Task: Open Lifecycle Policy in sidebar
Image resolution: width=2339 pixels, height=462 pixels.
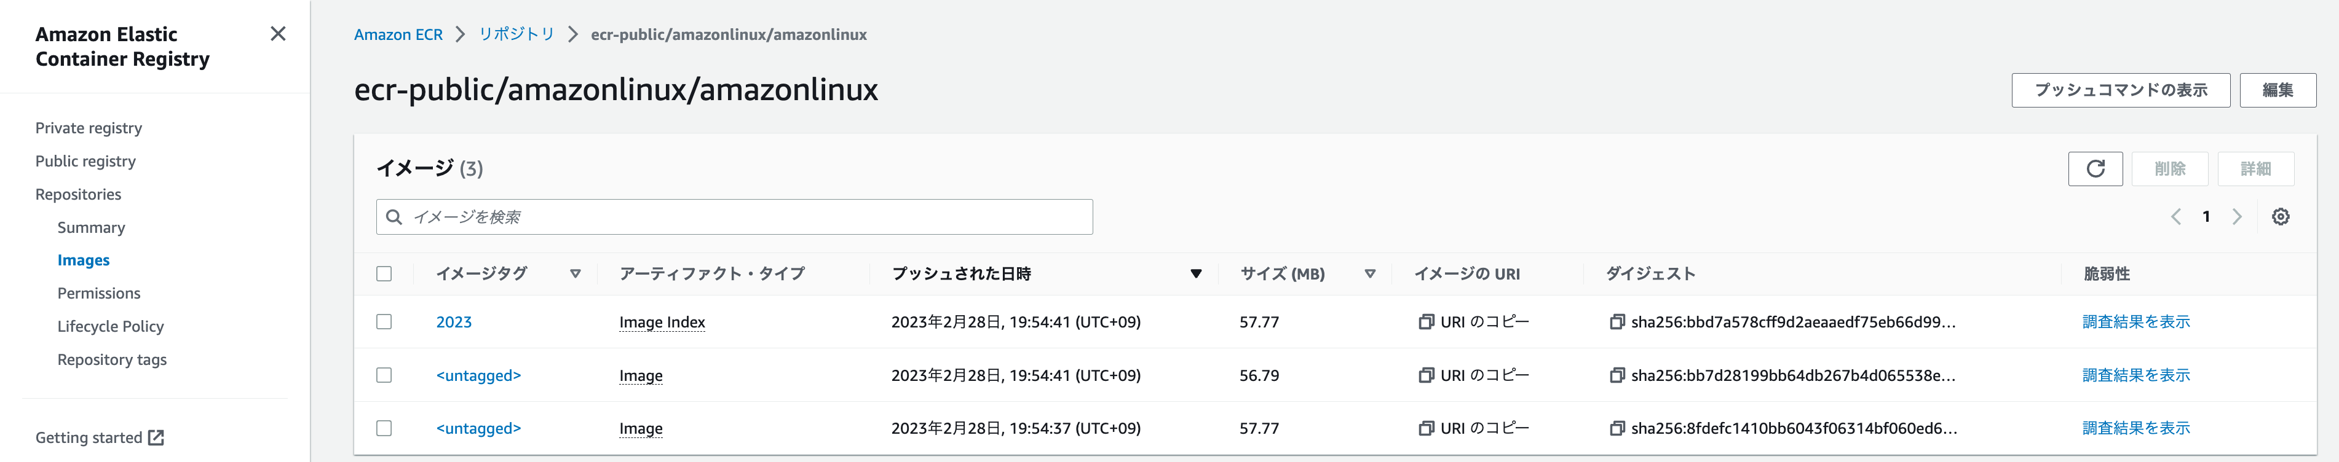Action: 111,327
